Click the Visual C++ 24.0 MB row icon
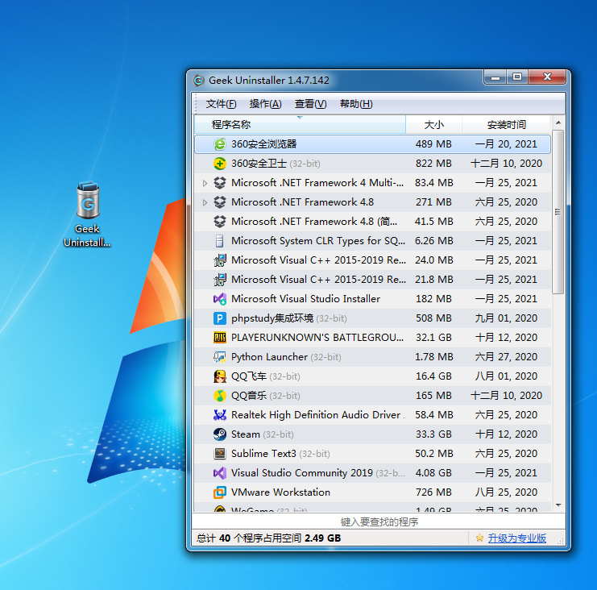Image resolution: width=597 pixels, height=590 pixels. coord(220,260)
